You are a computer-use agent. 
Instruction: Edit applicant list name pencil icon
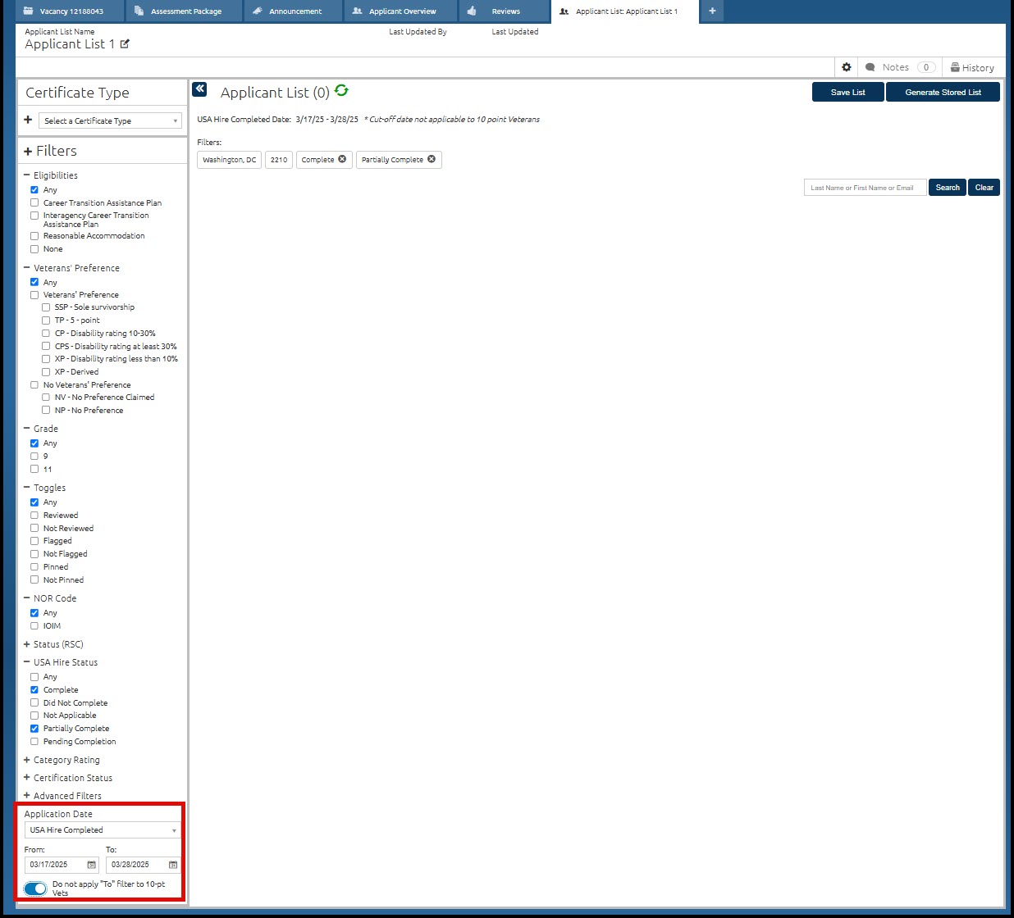(x=125, y=44)
